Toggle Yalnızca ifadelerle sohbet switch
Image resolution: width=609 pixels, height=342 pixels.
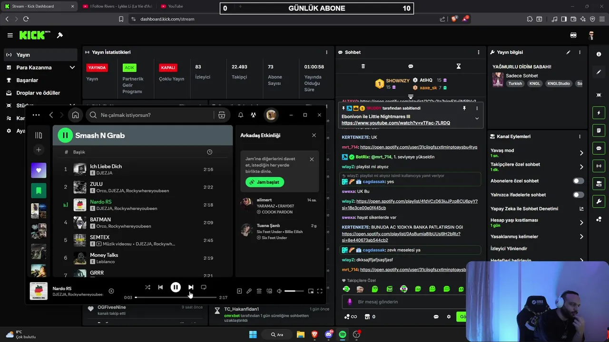point(578,195)
